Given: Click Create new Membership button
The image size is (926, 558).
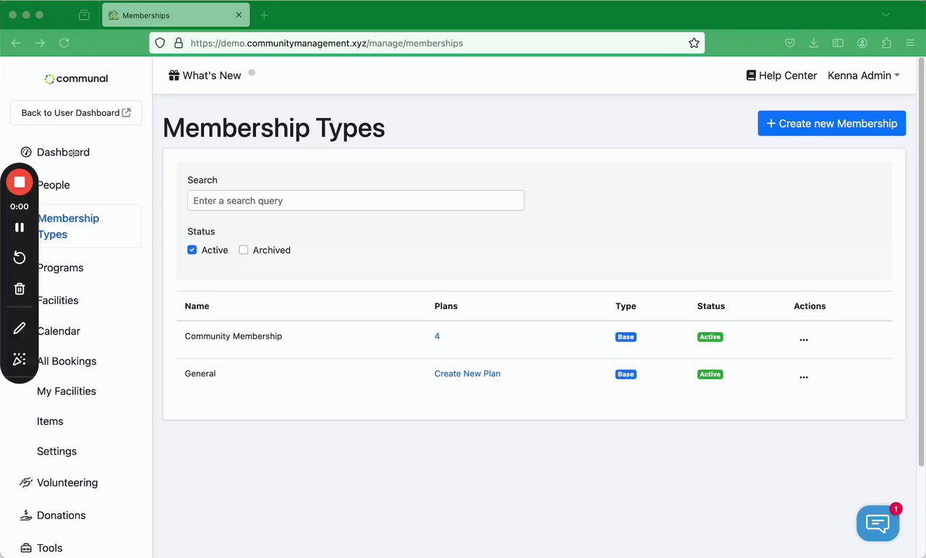Looking at the screenshot, I should tap(831, 123).
